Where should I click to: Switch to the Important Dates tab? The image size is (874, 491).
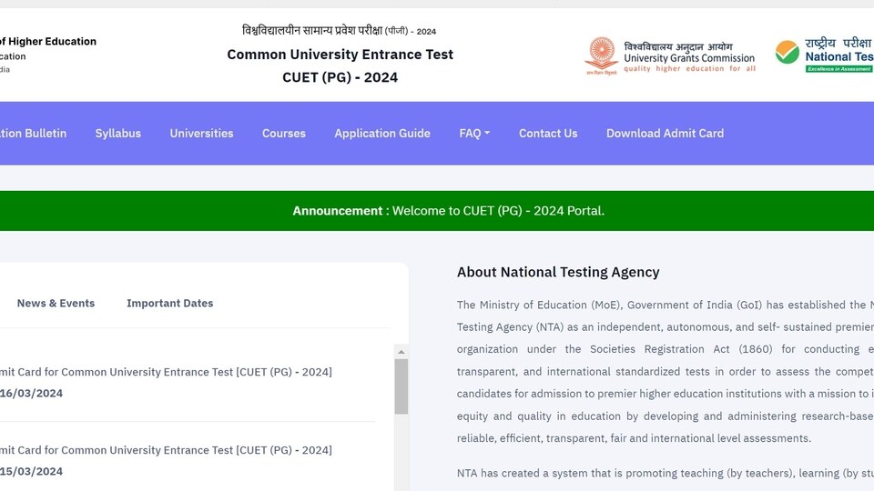(x=170, y=304)
